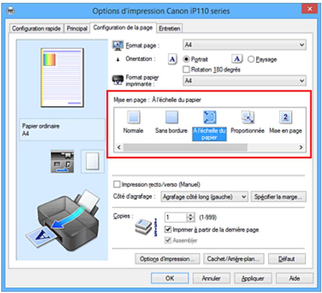
Task: Select the Portrait radio button
Action: point(186,59)
